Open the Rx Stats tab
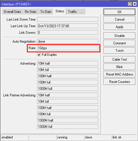 pyautogui.click(x=31, y=12)
